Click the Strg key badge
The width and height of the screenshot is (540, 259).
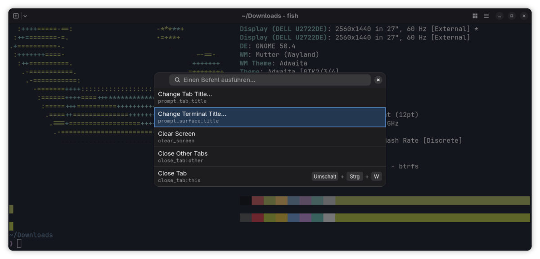[x=355, y=176]
